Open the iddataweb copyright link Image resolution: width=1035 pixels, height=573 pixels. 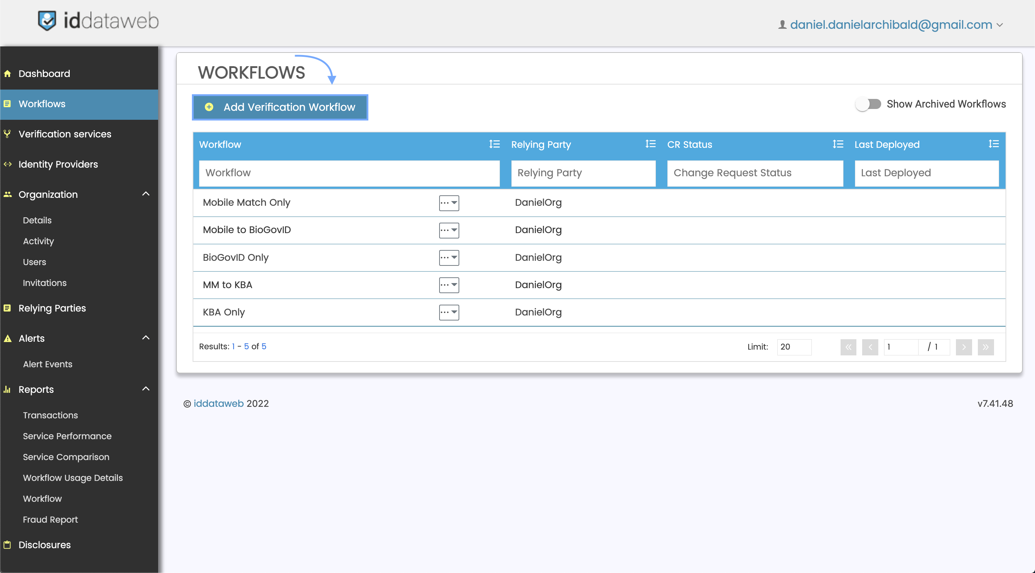coord(219,403)
